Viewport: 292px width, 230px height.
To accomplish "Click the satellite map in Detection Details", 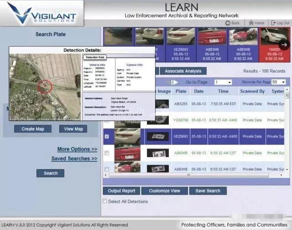I will [x=45, y=87].
